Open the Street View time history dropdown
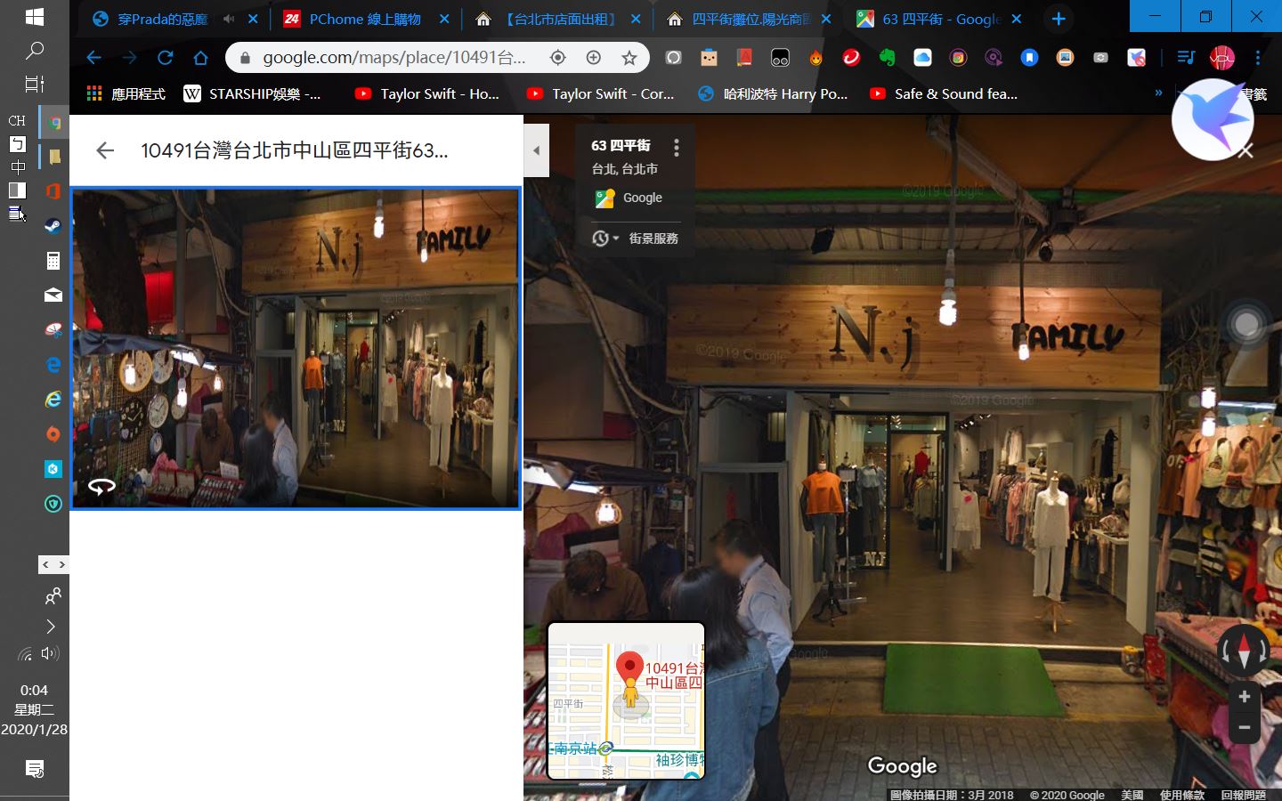Image resolution: width=1282 pixels, height=801 pixels. [x=604, y=239]
